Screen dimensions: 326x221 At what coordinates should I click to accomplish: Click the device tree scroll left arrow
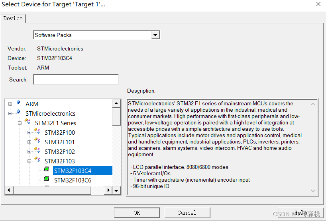click(9, 190)
